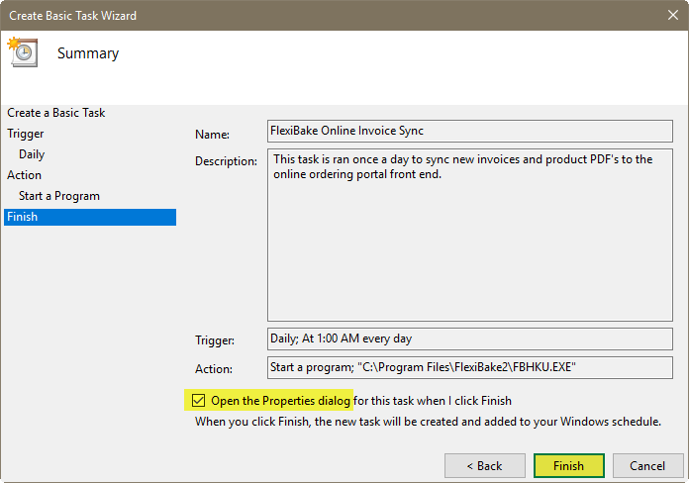Image resolution: width=689 pixels, height=483 pixels.
Task: Cancel the wizard
Action: [x=647, y=465]
